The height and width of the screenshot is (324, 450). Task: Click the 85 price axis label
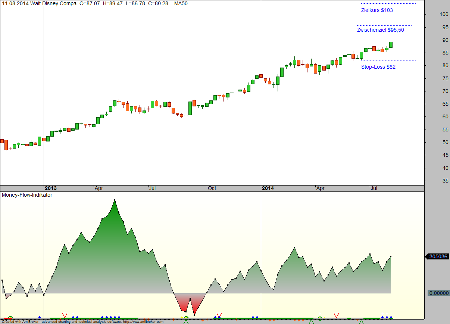tap(446, 53)
